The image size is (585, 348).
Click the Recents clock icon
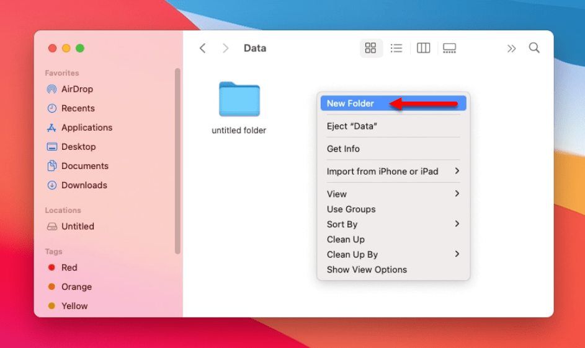(52, 108)
